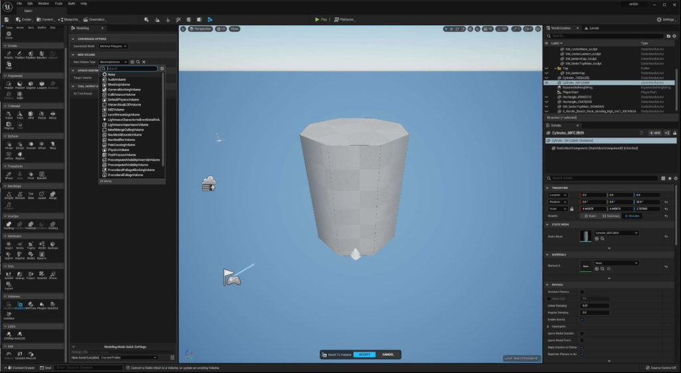
Task: Choose the PolyEd PolyModel tool
Action: click(9, 84)
